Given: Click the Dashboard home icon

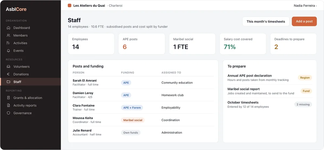Looking at the screenshot, I should [8, 28].
